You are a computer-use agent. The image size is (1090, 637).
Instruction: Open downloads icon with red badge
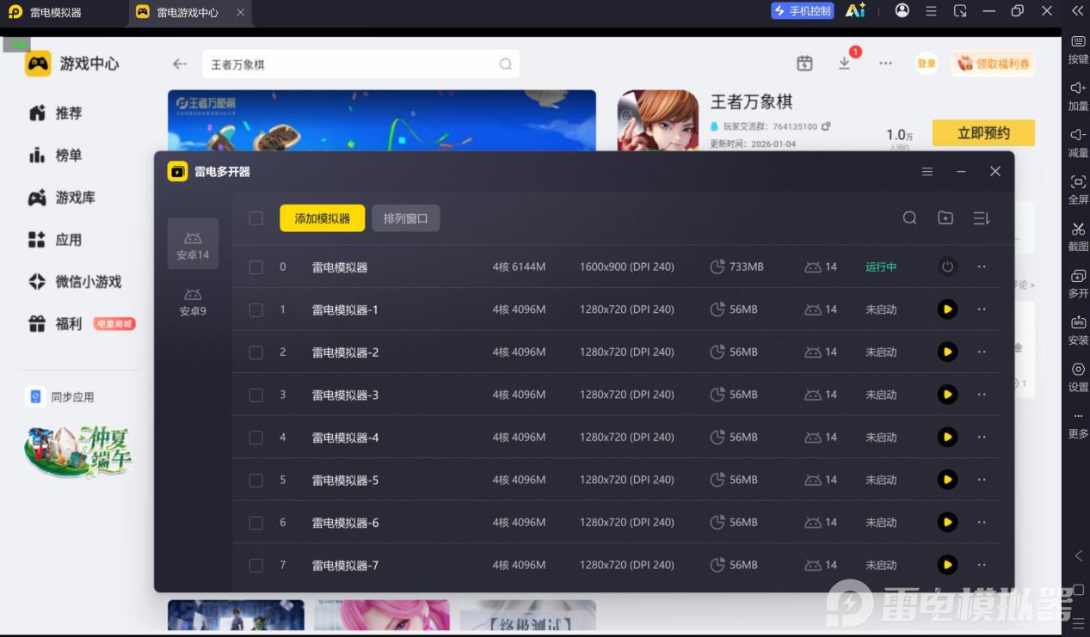[846, 63]
